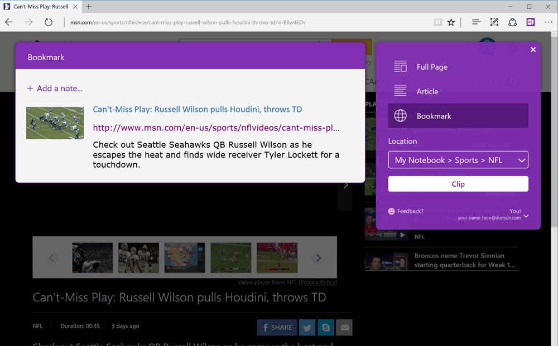Share via email envelope icon
The width and height of the screenshot is (558, 346).
click(x=344, y=327)
